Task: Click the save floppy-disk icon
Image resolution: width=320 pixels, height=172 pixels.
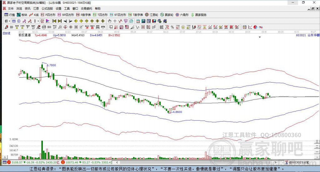Action: pyautogui.click(x=154, y=21)
